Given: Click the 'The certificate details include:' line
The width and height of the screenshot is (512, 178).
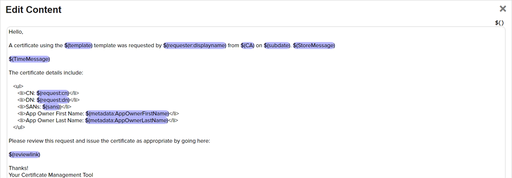Looking at the screenshot, I should pyautogui.click(x=46, y=73).
